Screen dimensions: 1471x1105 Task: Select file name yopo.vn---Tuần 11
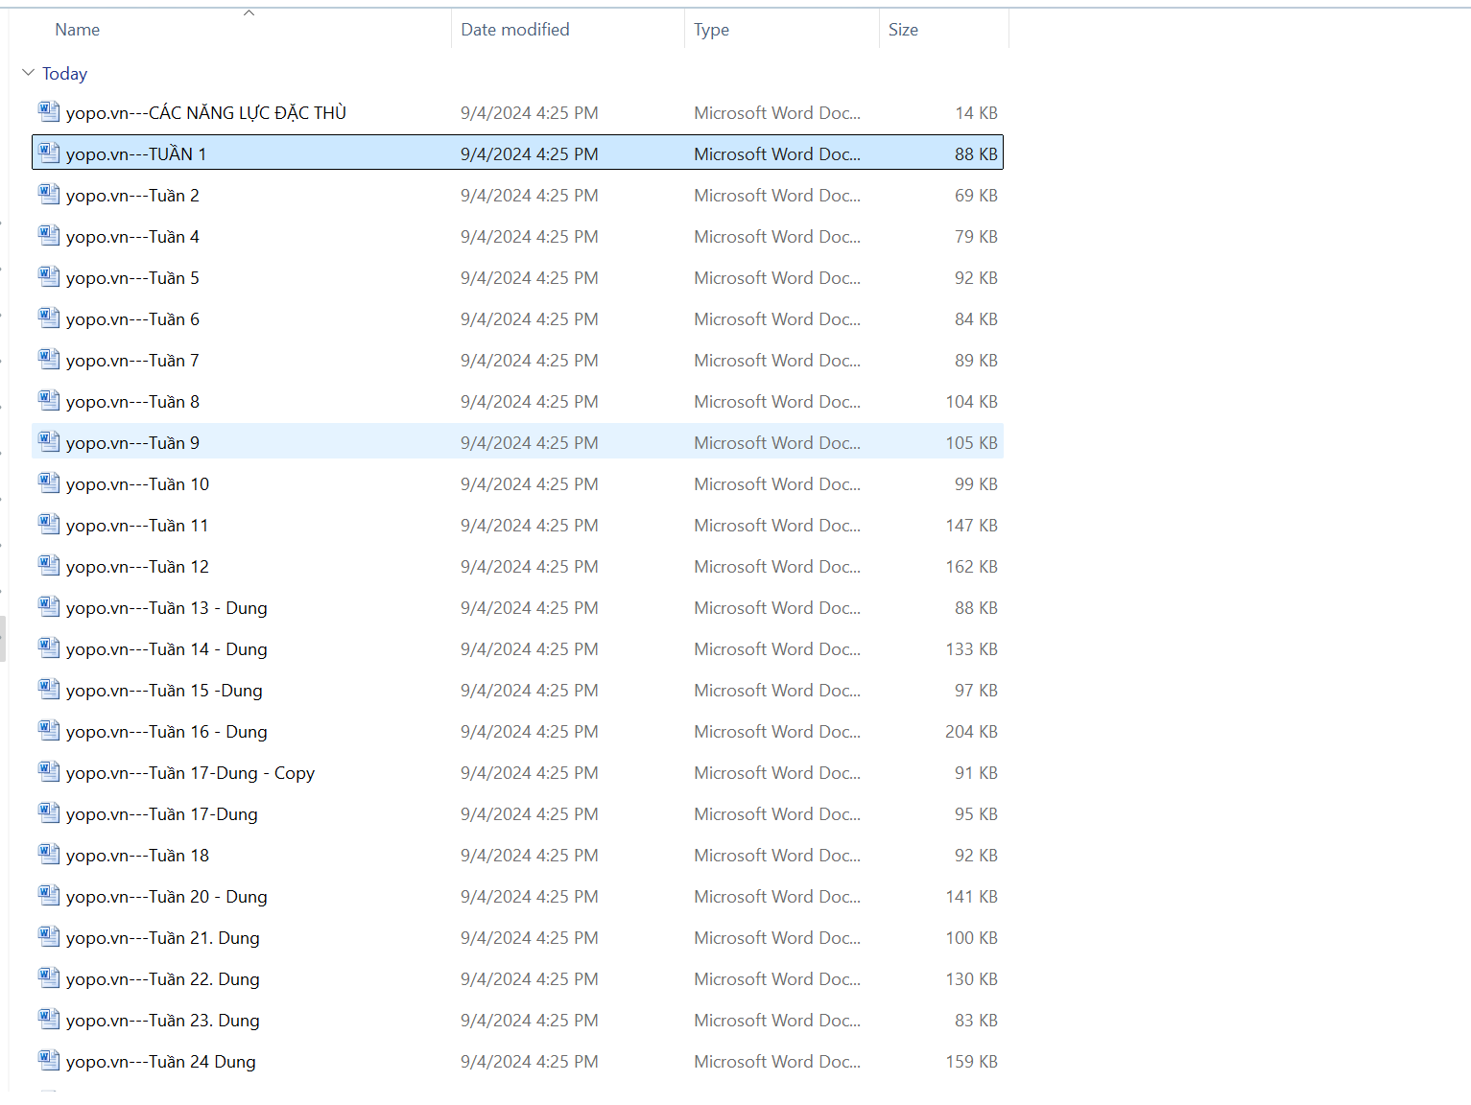pos(137,526)
